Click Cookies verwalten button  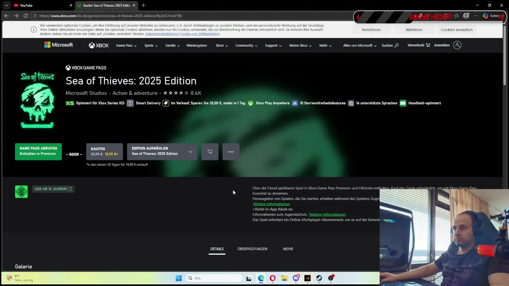(457, 30)
